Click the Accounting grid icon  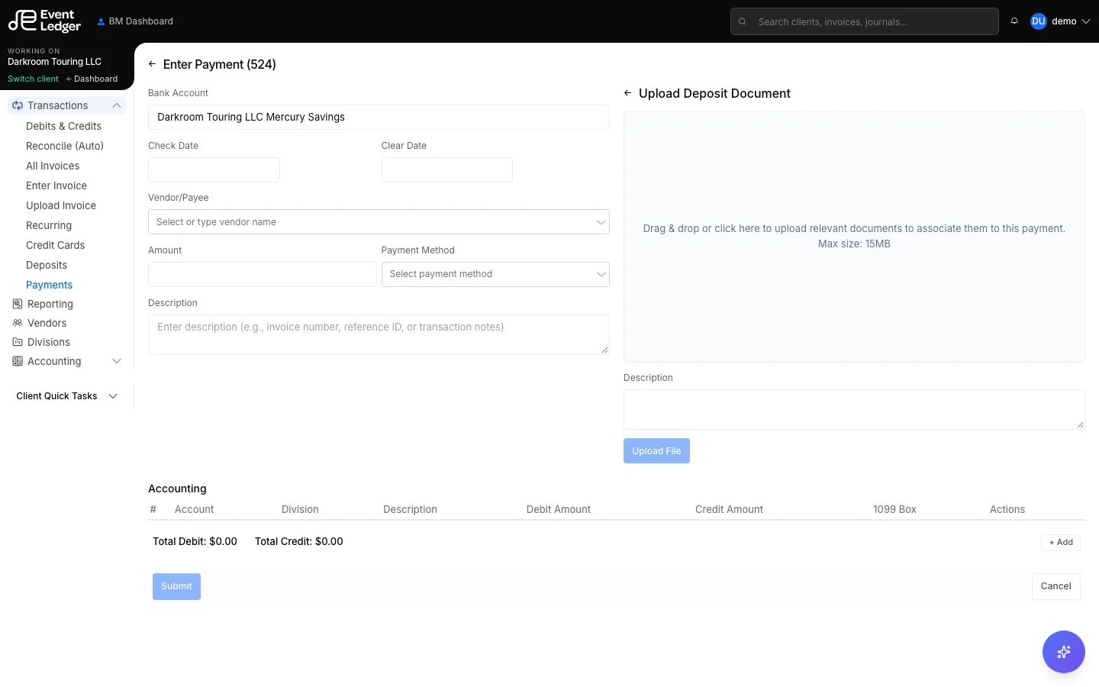pos(18,361)
